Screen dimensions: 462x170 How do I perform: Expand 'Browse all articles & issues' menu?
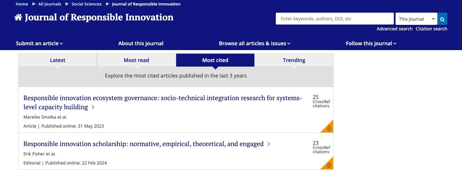(254, 43)
